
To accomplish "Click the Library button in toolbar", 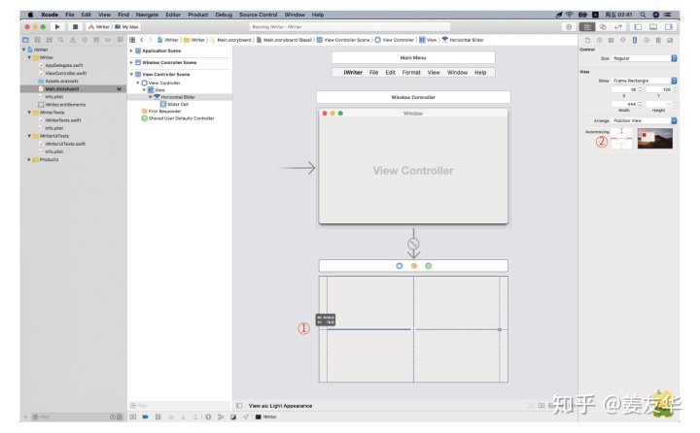I will (569, 27).
